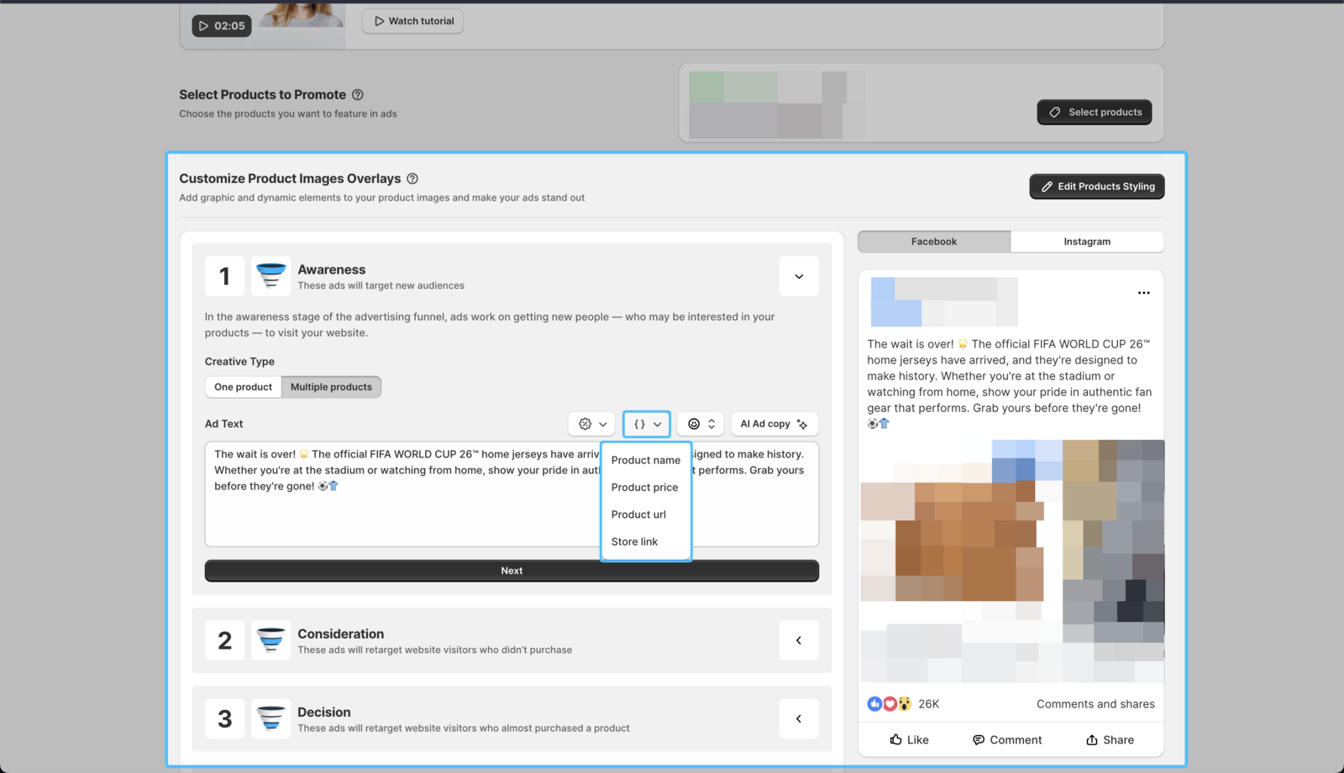This screenshot has height=773, width=1344.
Task: Expand the Consideration section
Action: tap(799, 640)
